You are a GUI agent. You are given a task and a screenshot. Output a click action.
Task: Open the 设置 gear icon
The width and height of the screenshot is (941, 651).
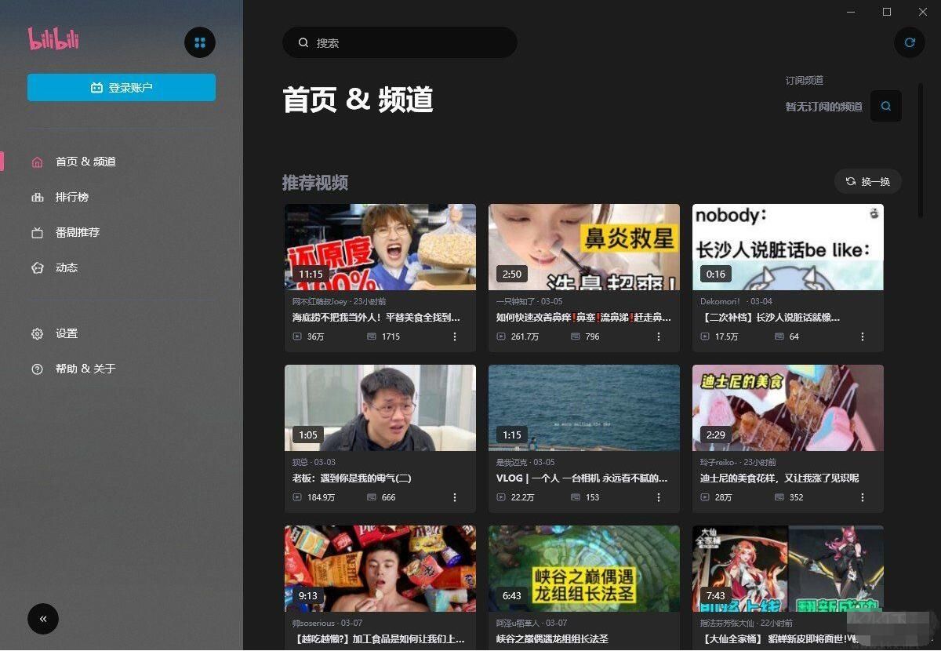coord(37,333)
